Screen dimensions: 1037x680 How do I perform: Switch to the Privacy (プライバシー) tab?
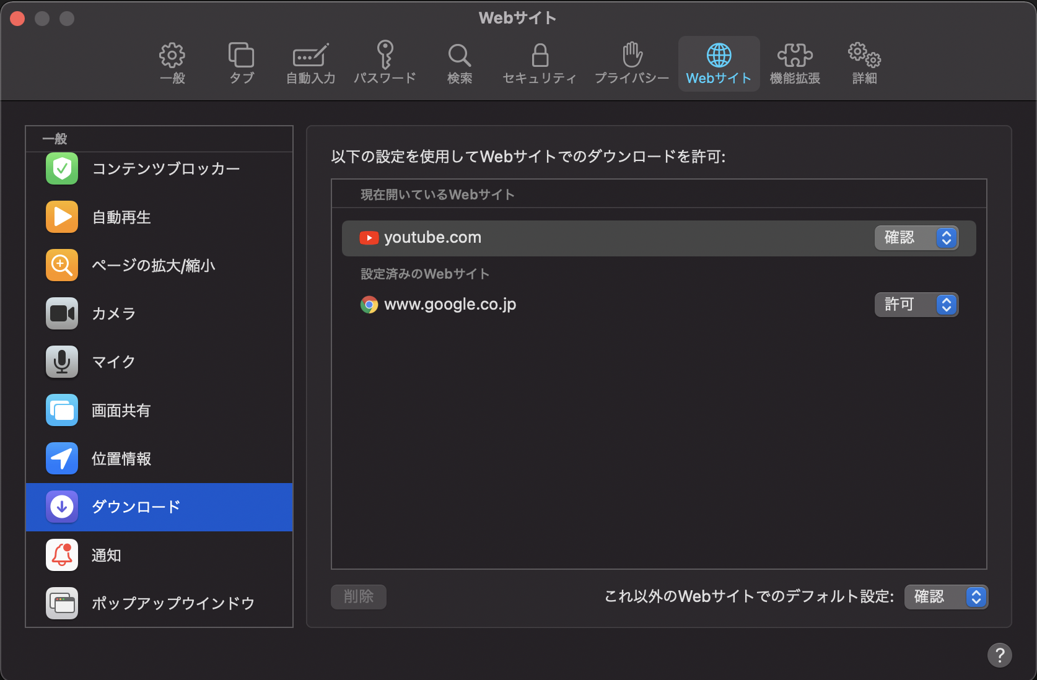point(632,63)
